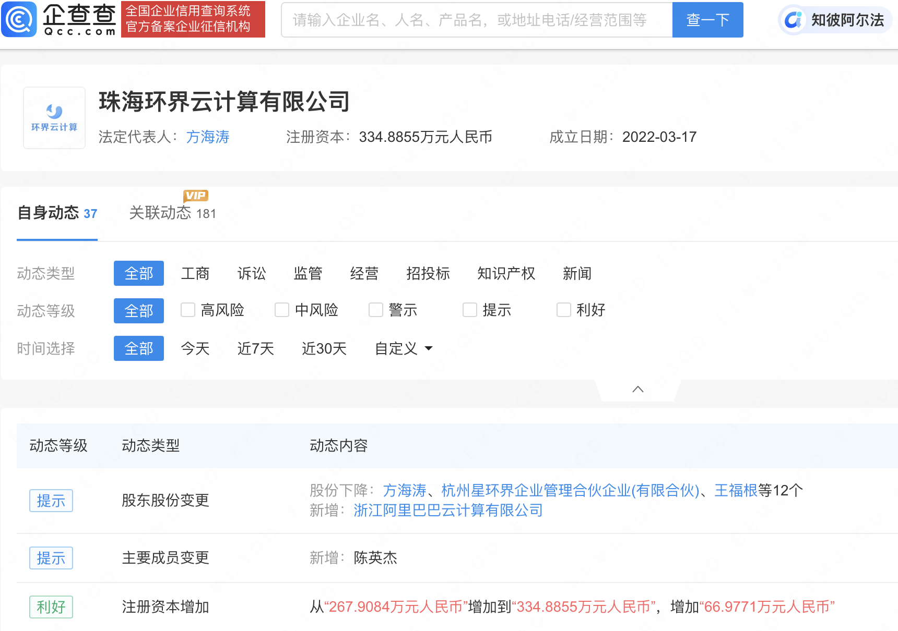Check the 提示 checkbox
The height and width of the screenshot is (631, 898).
point(470,310)
